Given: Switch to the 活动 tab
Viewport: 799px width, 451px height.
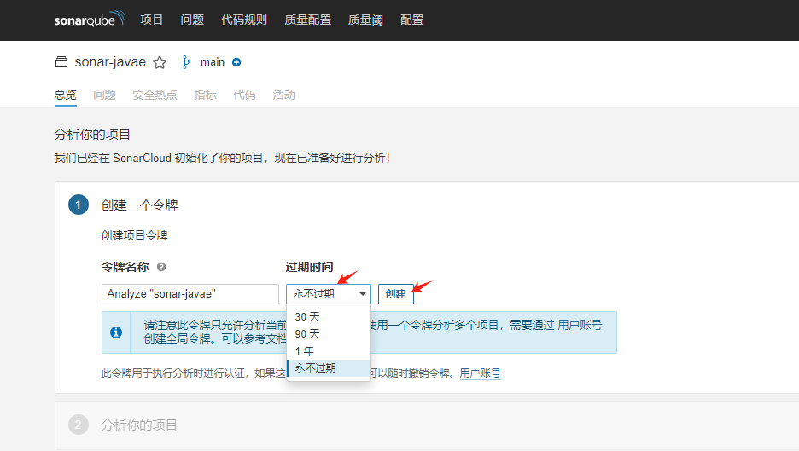Looking at the screenshot, I should click(283, 95).
